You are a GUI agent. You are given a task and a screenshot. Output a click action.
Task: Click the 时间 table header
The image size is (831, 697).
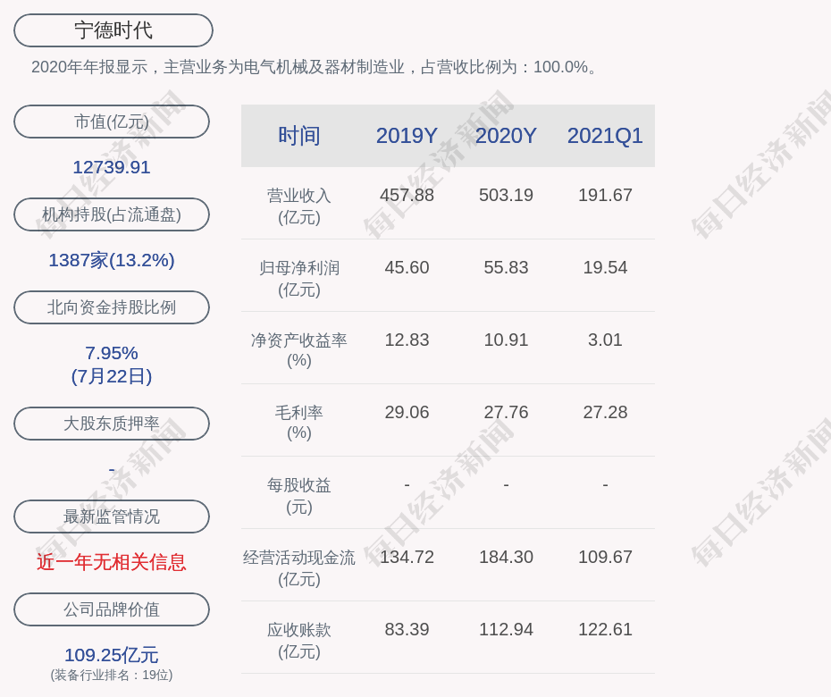(x=299, y=136)
